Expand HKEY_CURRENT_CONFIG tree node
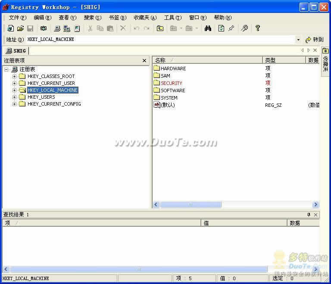Image resolution: width=331 pixels, height=284 pixels. (14, 104)
